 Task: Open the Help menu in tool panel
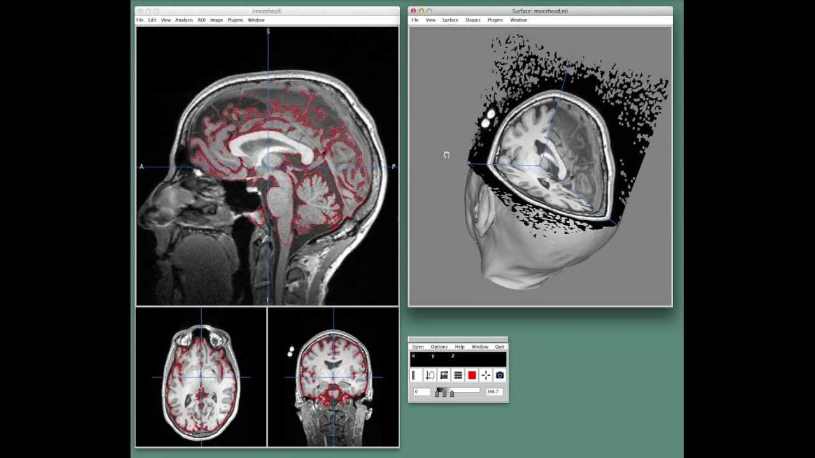460,347
